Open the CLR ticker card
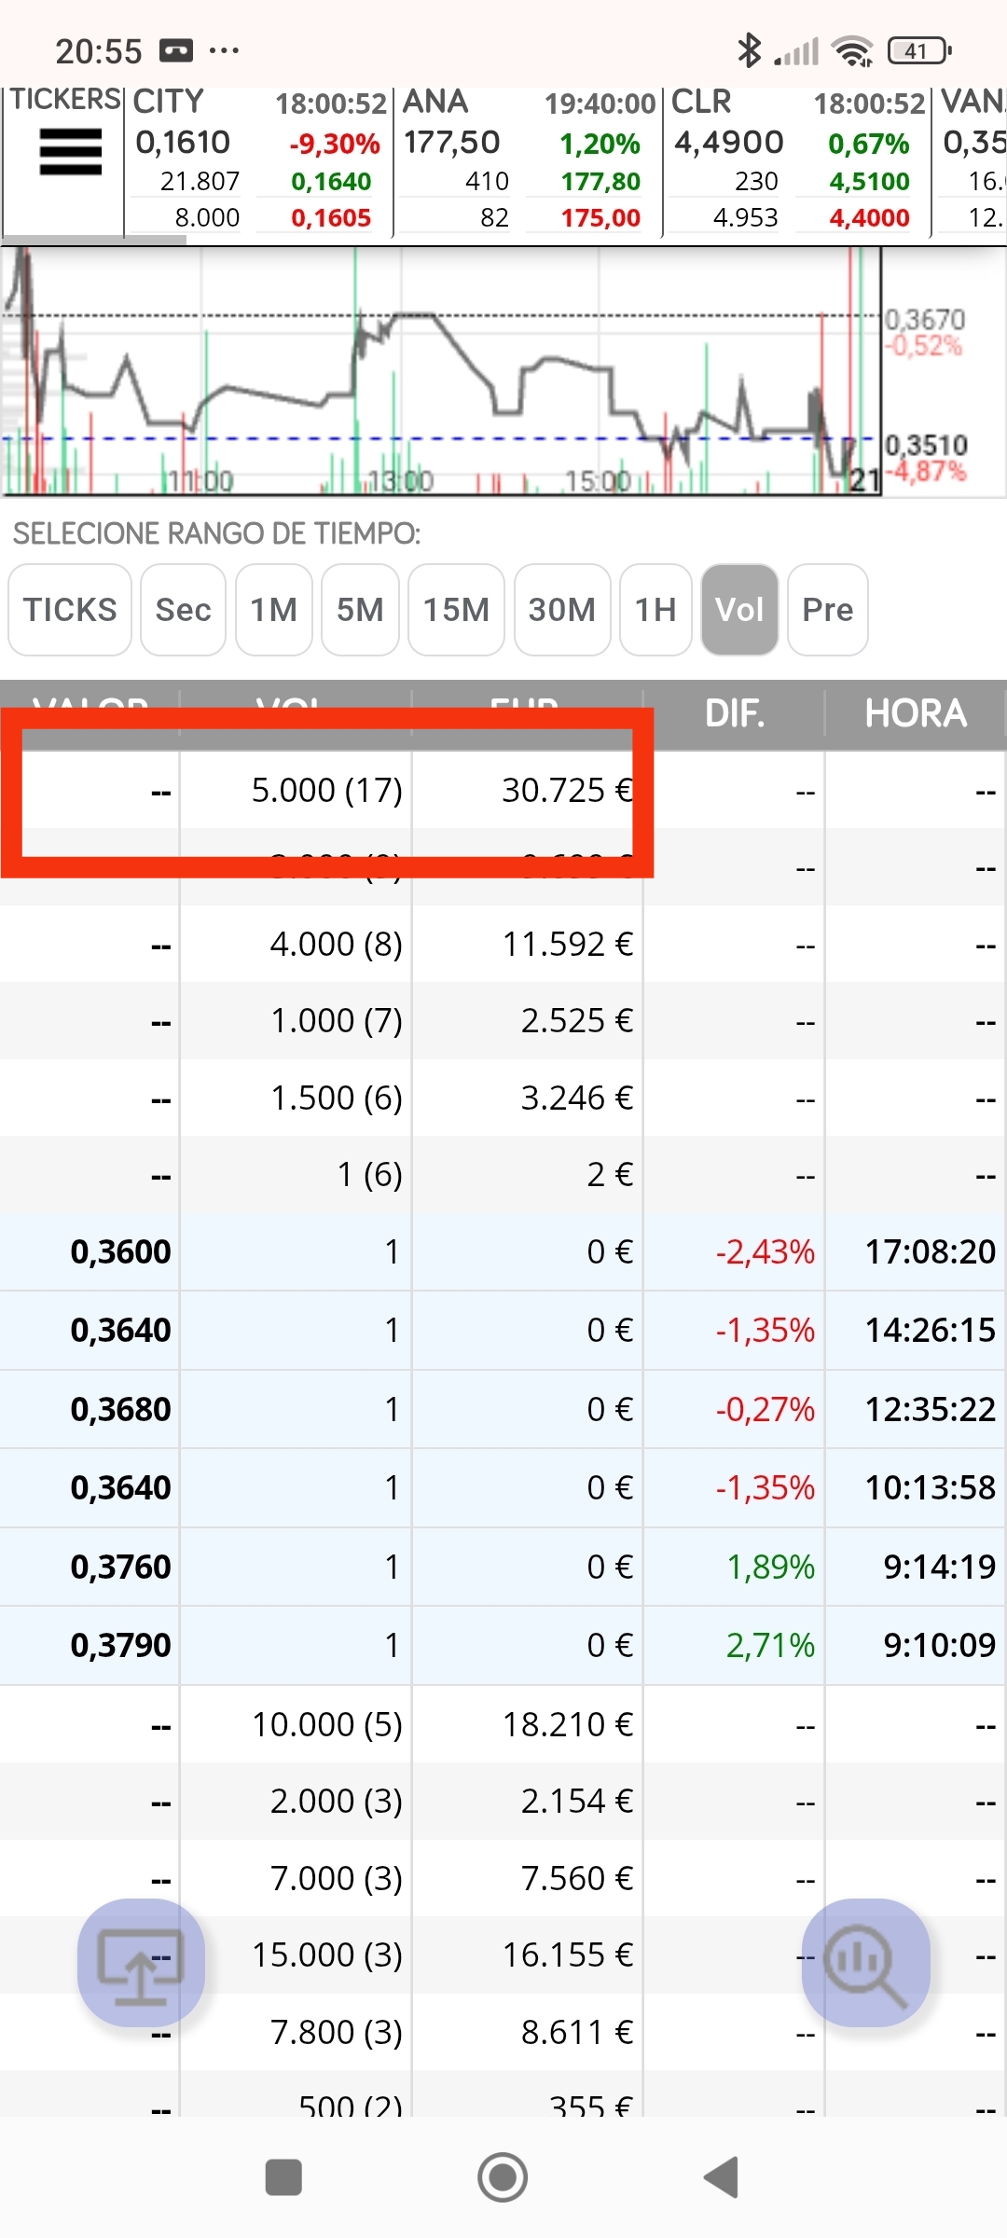Viewport: 1007px width, 2238px height. click(x=797, y=160)
